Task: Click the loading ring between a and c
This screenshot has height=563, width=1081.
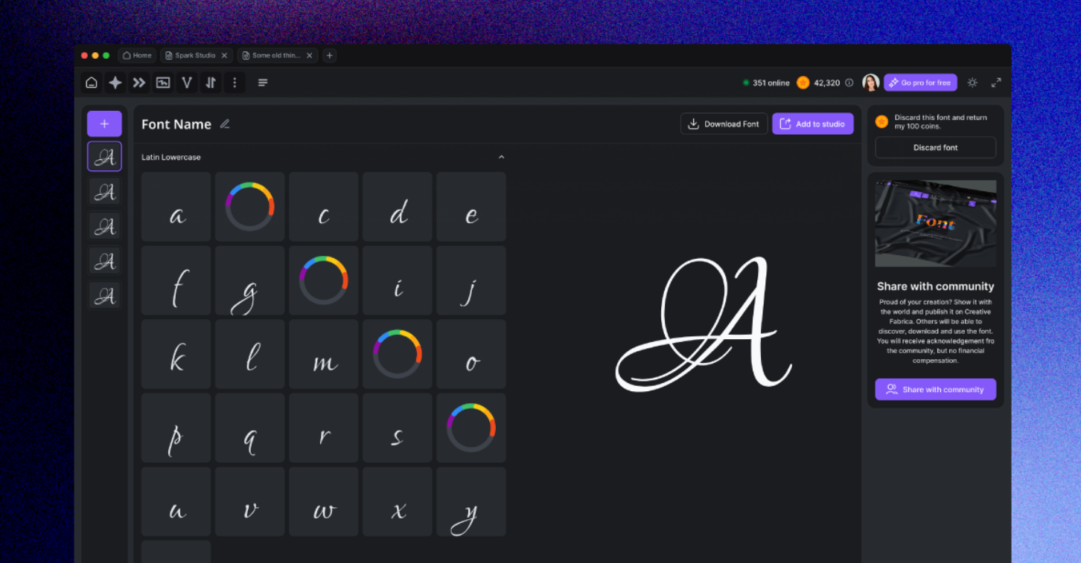Action: [x=250, y=207]
